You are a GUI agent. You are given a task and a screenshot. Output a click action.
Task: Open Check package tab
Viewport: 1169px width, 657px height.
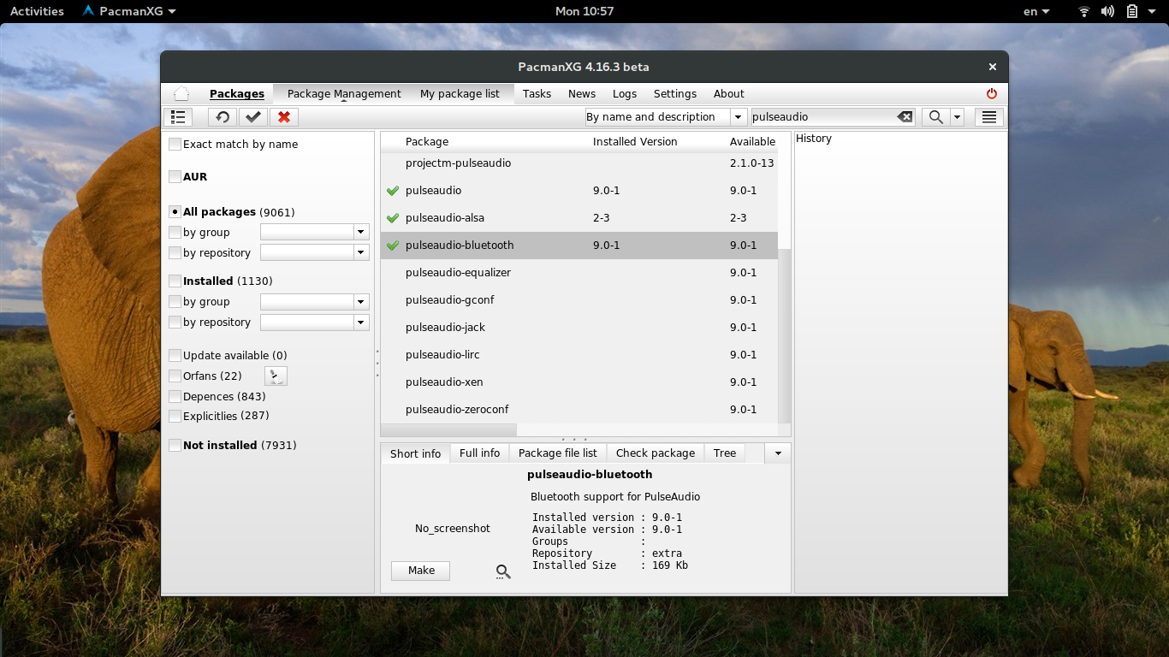pos(656,453)
